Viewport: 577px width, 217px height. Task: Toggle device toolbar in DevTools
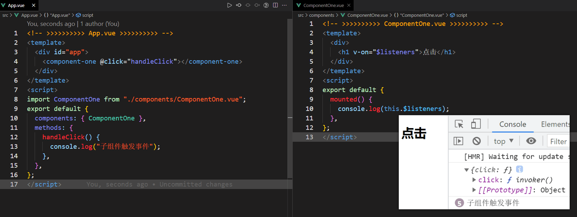click(476, 124)
